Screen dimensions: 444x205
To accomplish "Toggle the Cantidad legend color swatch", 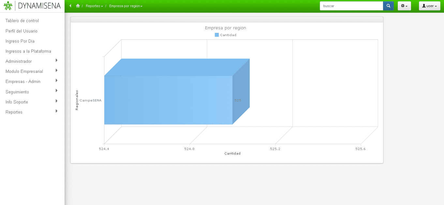I will [x=217, y=35].
